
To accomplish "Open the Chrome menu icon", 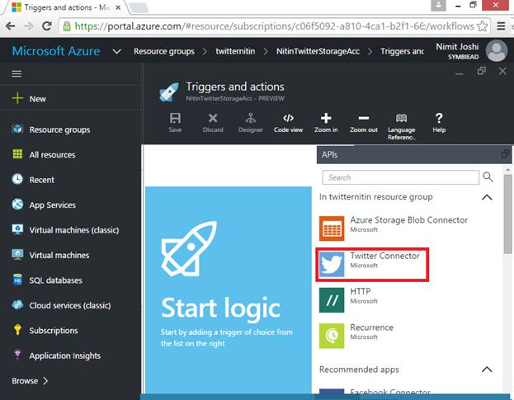I will pos(501,26).
